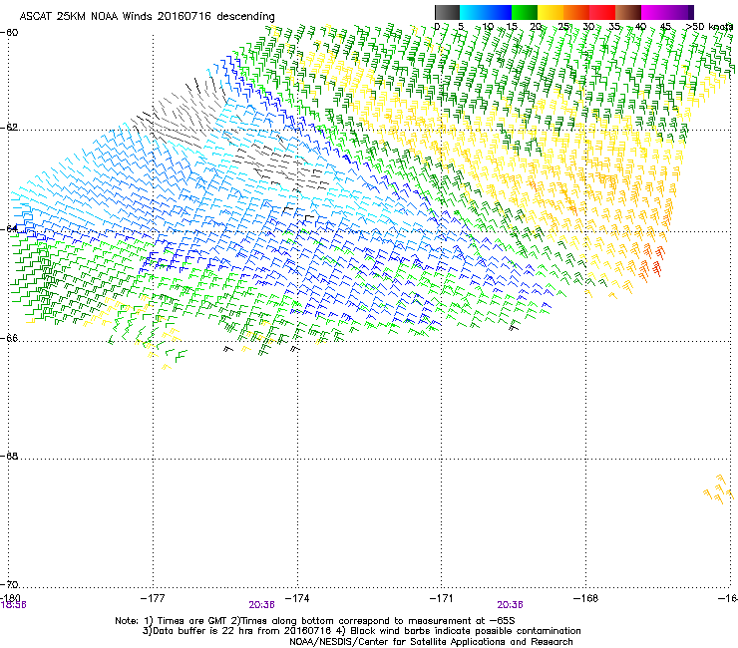Click the -66 latitude axis label

click(x=9, y=338)
